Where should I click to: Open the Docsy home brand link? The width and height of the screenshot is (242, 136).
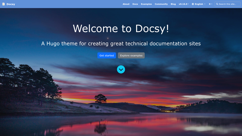[9, 4]
